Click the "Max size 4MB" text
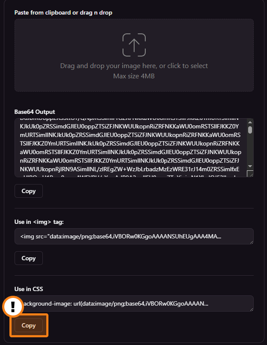The width and height of the screenshot is (267, 345). 134,76
